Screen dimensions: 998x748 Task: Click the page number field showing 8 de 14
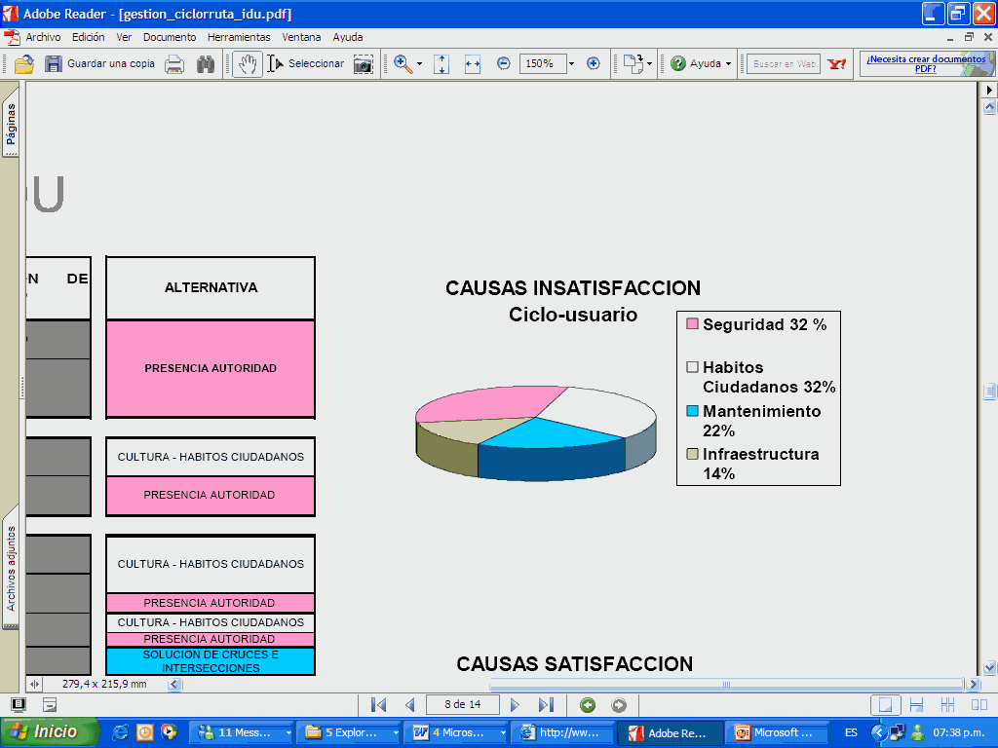pos(462,705)
